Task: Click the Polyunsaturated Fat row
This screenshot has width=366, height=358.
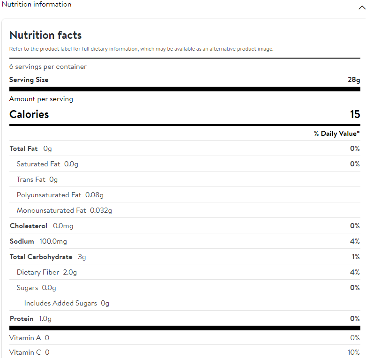Action: click(x=60, y=195)
